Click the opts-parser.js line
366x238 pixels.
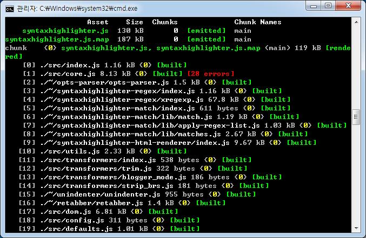(x=137, y=82)
